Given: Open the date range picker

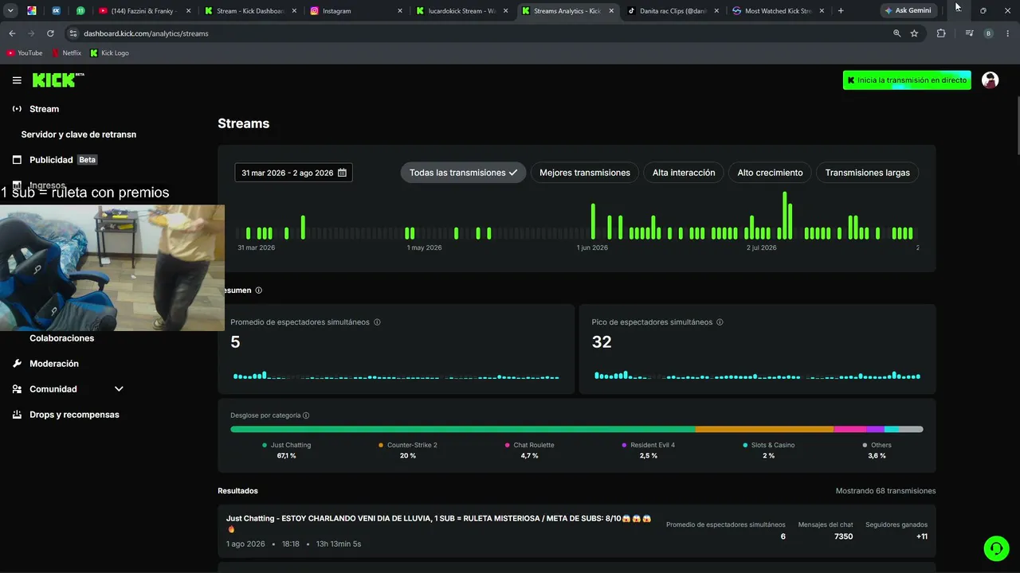Looking at the screenshot, I should (x=293, y=173).
